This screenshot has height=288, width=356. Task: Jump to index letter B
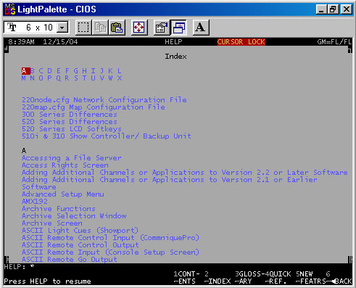click(33, 71)
